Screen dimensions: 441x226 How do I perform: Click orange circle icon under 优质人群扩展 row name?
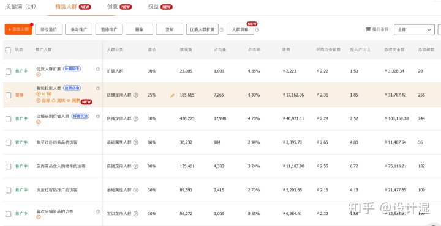(x=39, y=75)
